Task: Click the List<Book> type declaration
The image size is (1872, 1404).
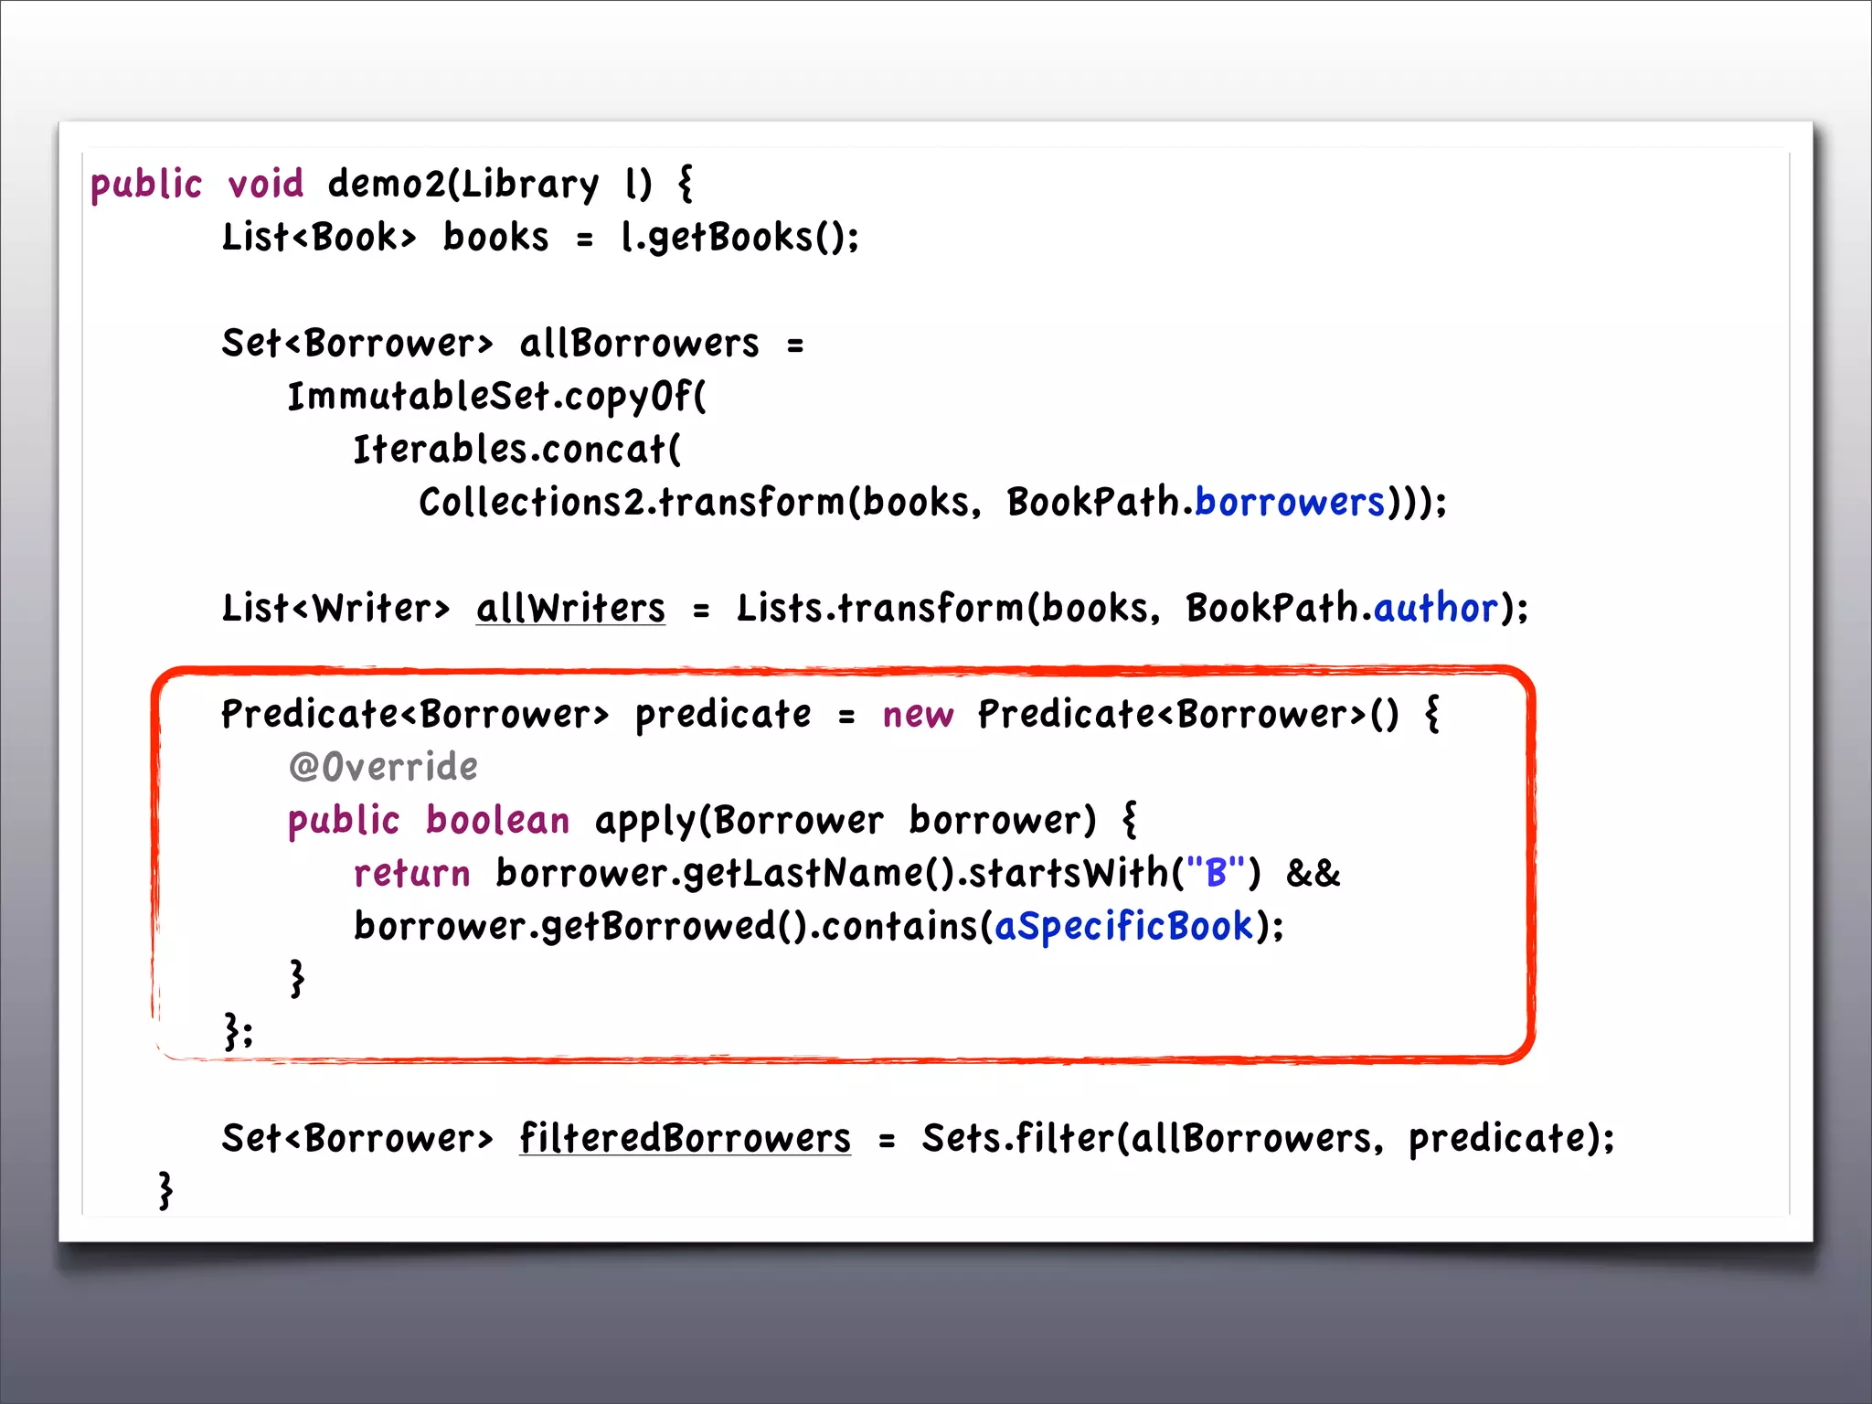Action: pos(319,238)
